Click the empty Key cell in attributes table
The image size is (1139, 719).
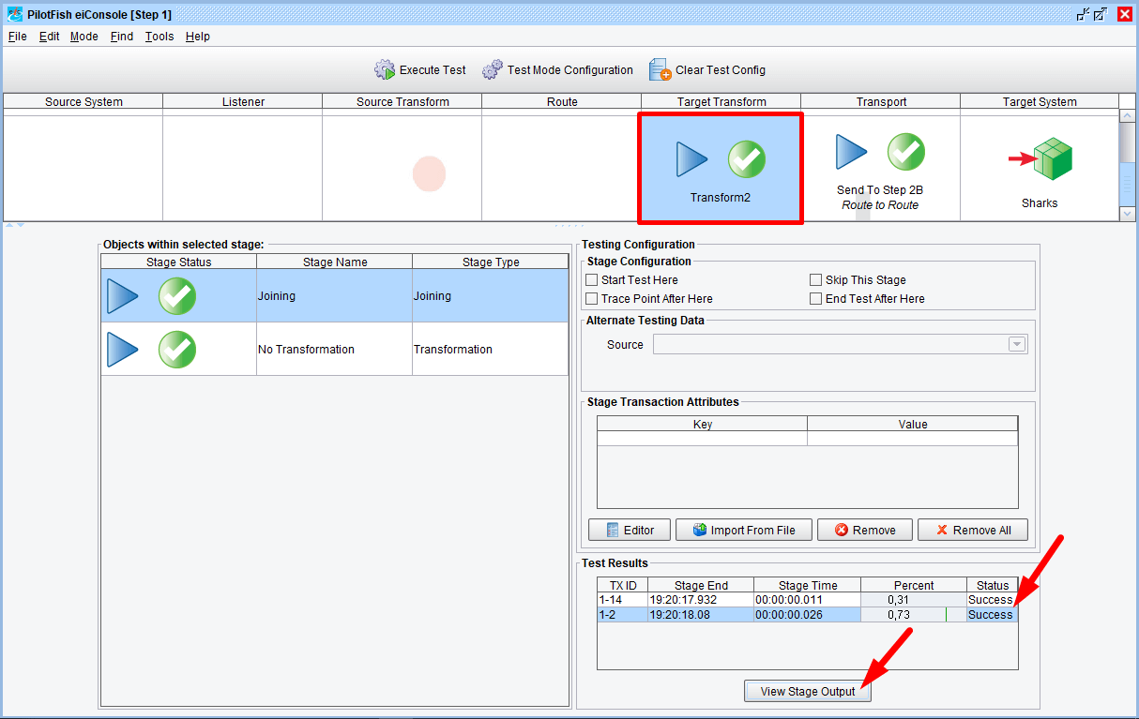tap(703, 439)
